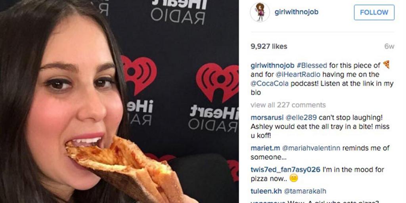Image resolution: width=406 pixels, height=203 pixels.
Task: Open morsarusi commenter profile
Action: (267, 117)
